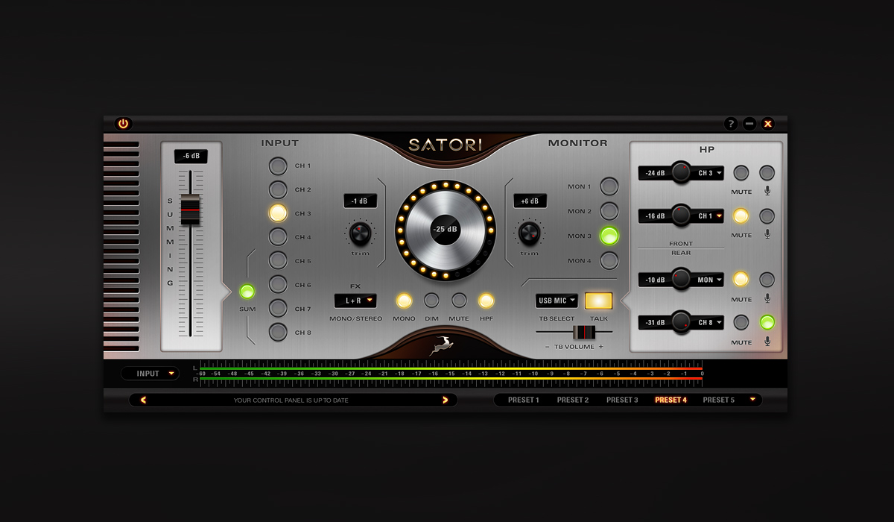Open the USB MIC talkback select dropdown
The height and width of the screenshot is (522, 894).
click(557, 301)
